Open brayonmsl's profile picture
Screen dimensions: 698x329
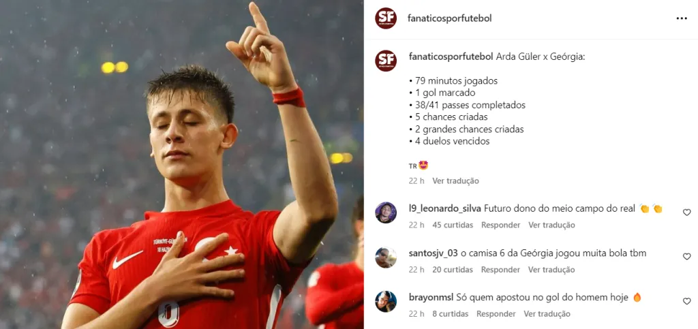[386, 302]
